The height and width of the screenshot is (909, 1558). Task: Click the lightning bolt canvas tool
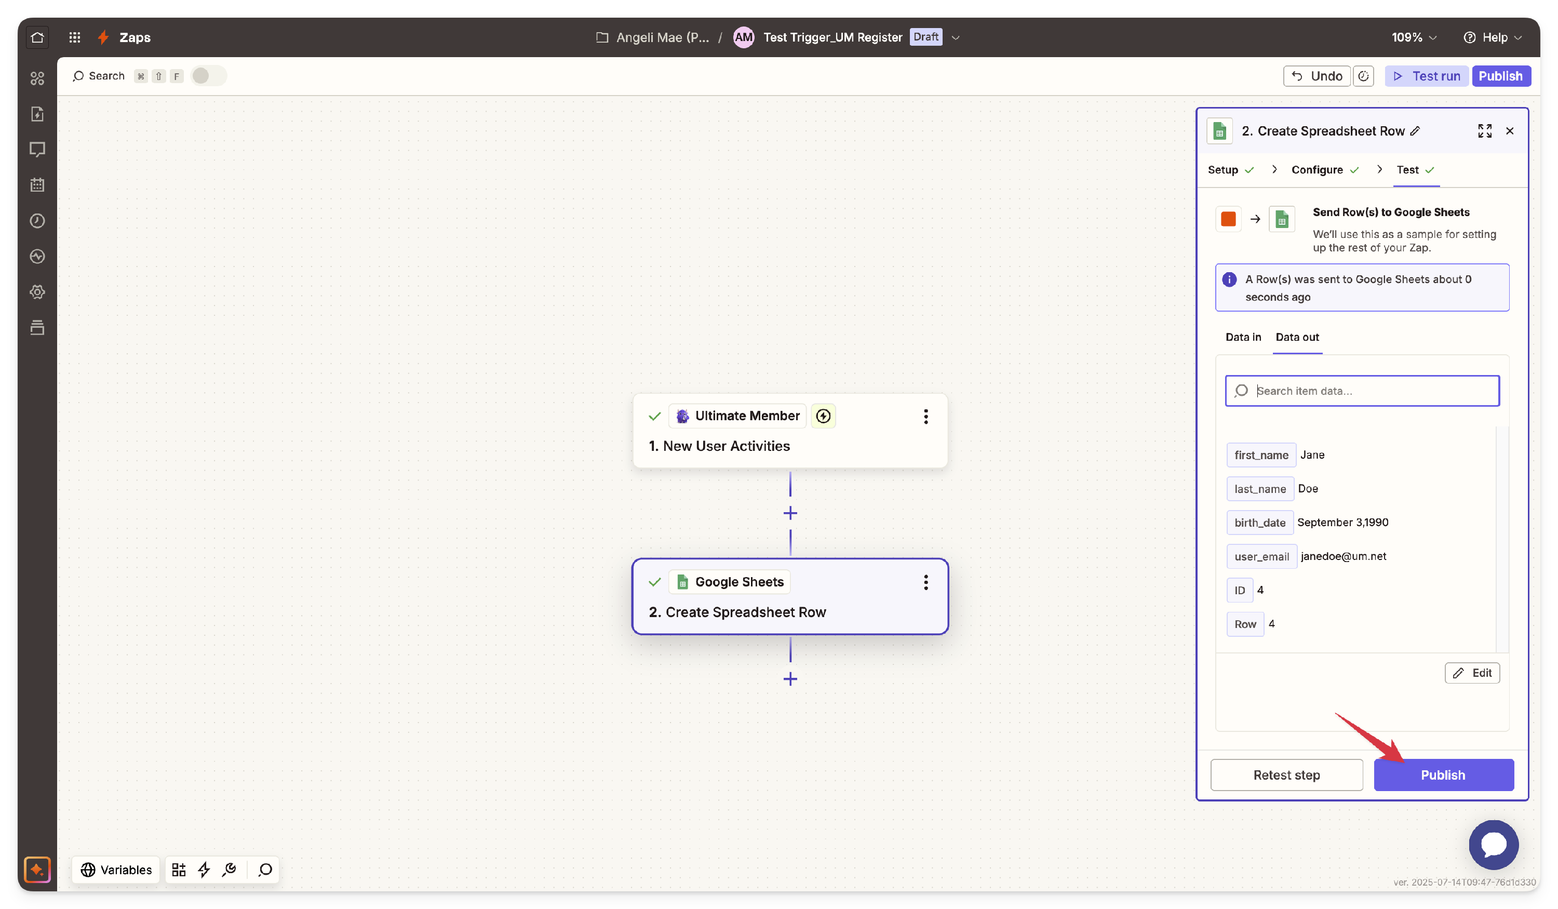coord(204,870)
